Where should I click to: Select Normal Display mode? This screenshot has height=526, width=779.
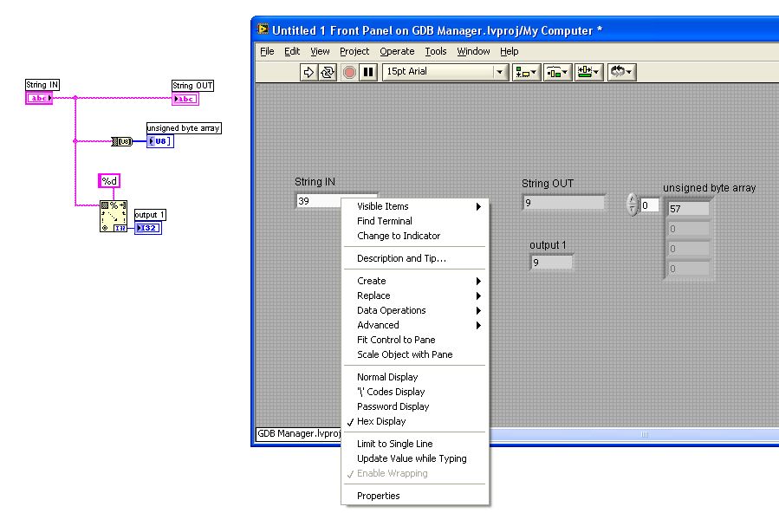(415, 377)
